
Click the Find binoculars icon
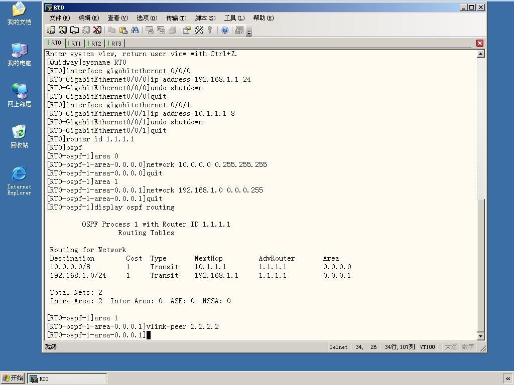click(x=135, y=30)
